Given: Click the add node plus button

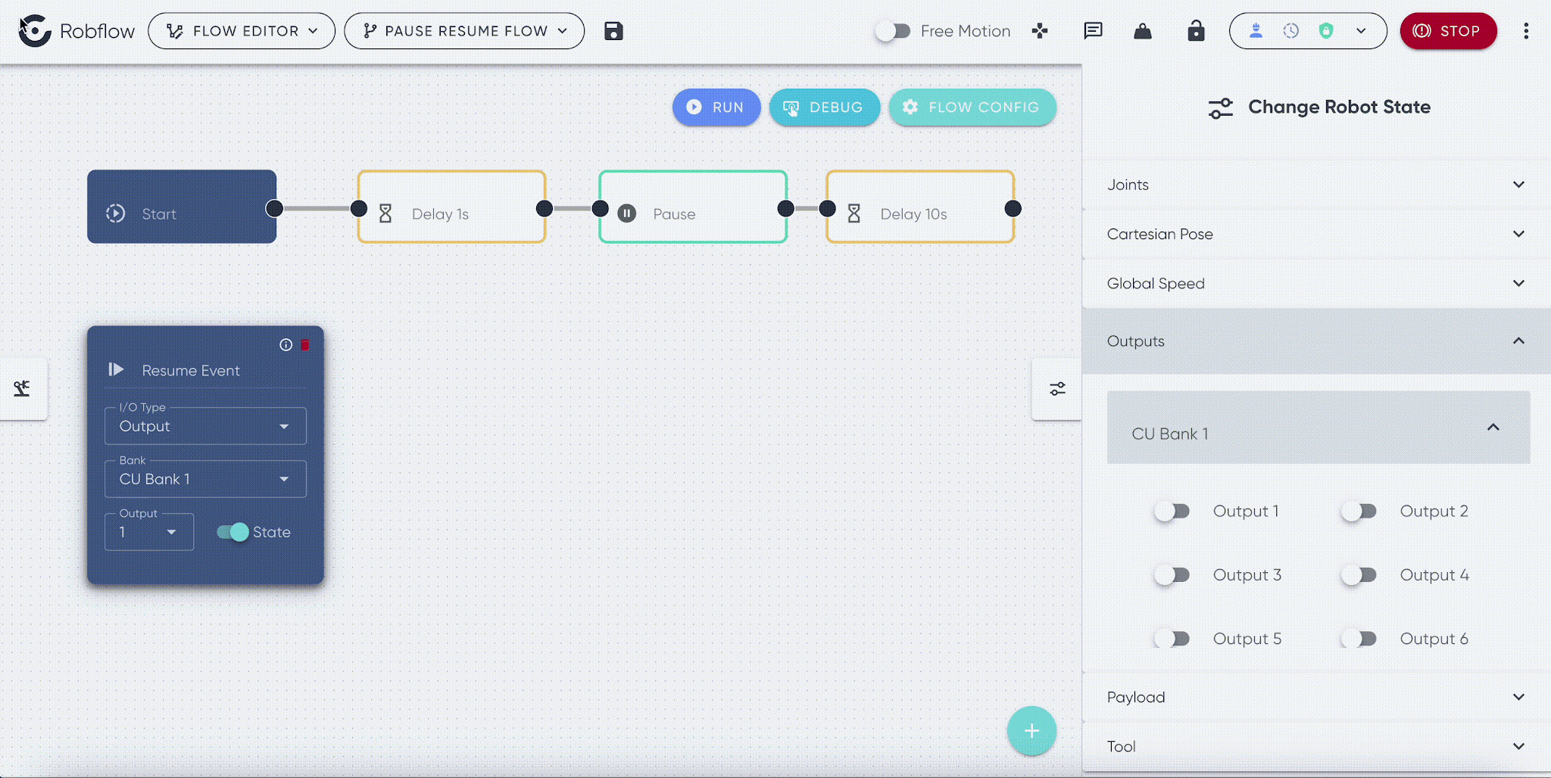Looking at the screenshot, I should coord(1031,731).
